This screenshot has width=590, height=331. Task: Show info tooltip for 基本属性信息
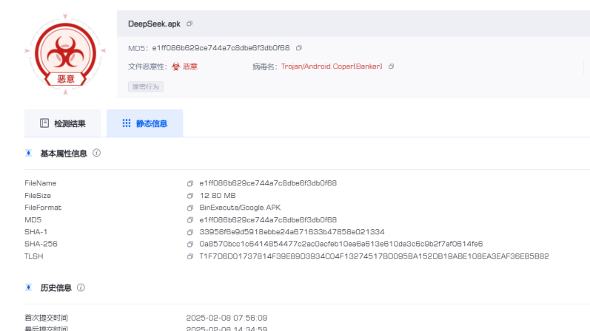(97, 153)
